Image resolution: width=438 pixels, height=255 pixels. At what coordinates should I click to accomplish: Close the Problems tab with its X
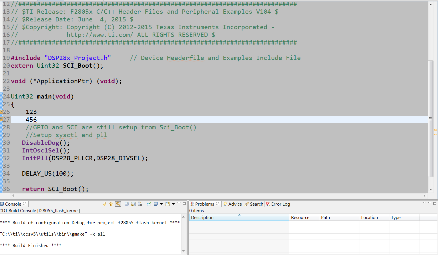click(218, 204)
